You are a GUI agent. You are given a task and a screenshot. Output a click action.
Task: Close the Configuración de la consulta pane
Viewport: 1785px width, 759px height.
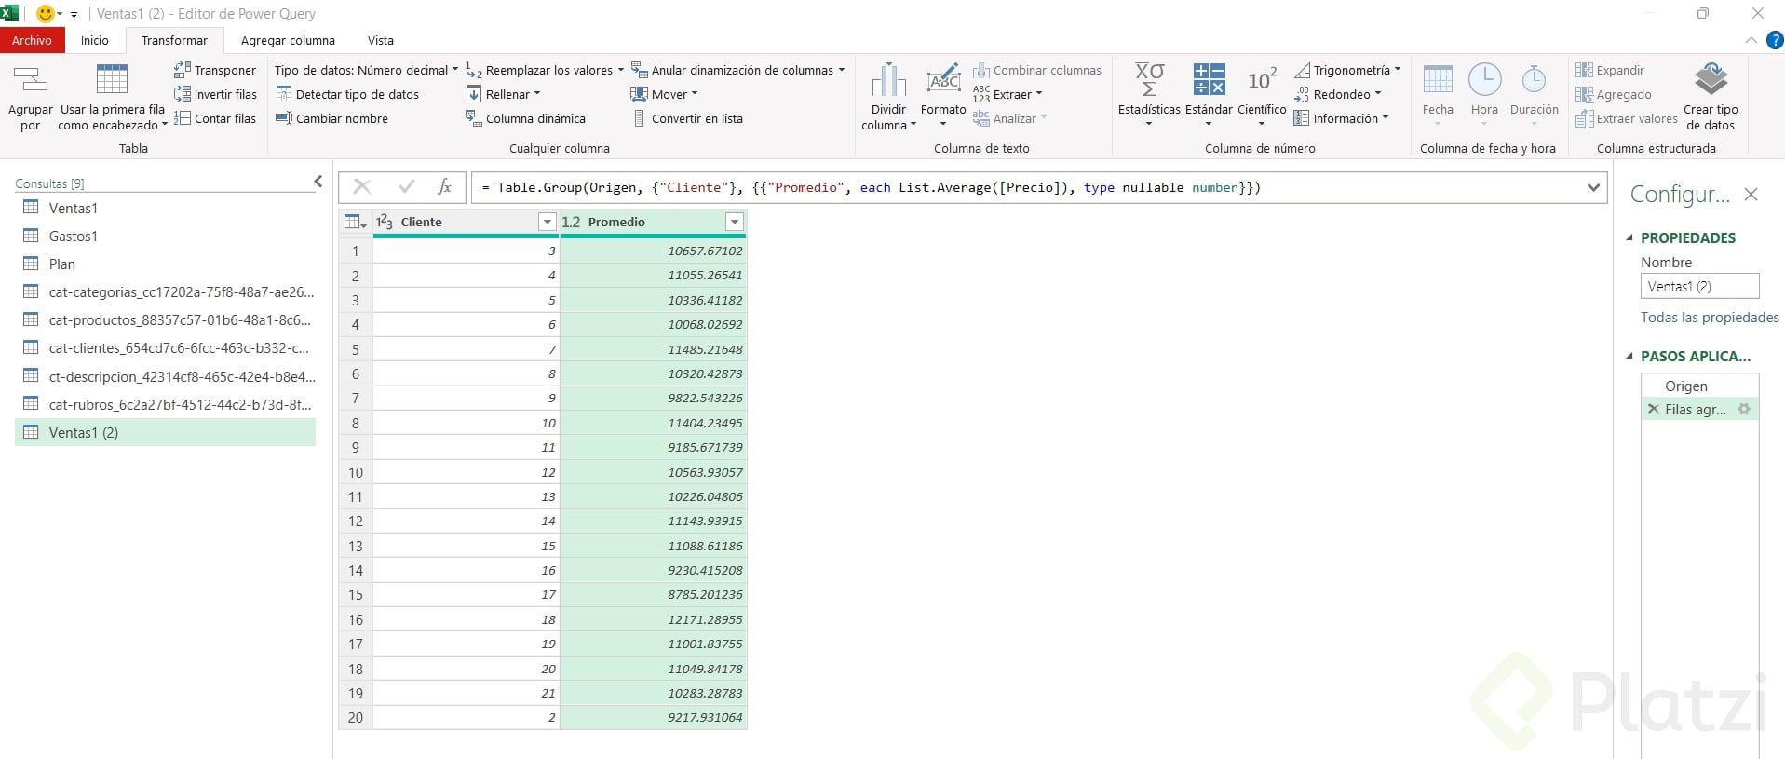point(1751,194)
